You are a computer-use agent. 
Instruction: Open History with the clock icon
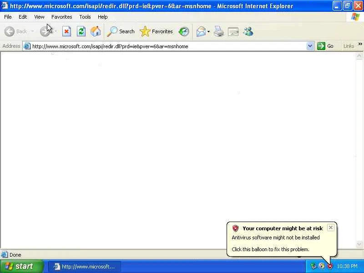click(x=184, y=31)
